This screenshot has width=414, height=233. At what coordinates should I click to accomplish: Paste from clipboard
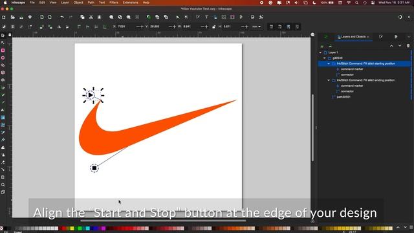pyautogui.click(x=99, y=17)
